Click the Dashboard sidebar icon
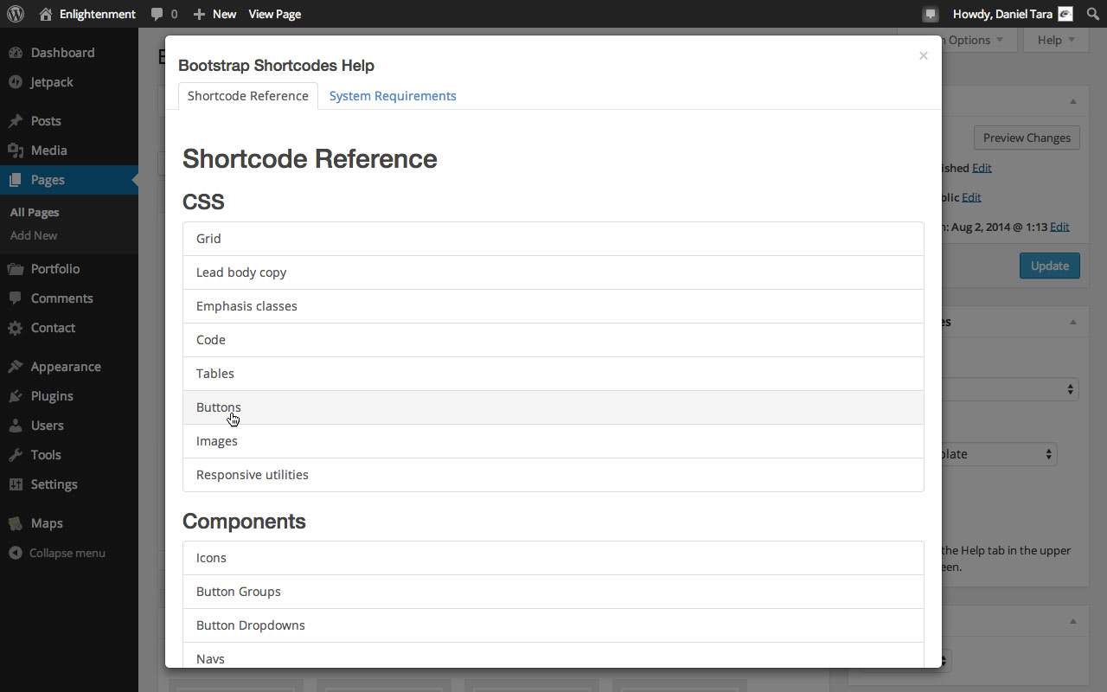This screenshot has height=692, width=1107. point(16,53)
